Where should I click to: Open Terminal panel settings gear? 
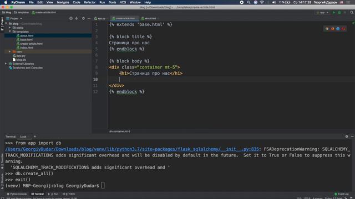347,137
